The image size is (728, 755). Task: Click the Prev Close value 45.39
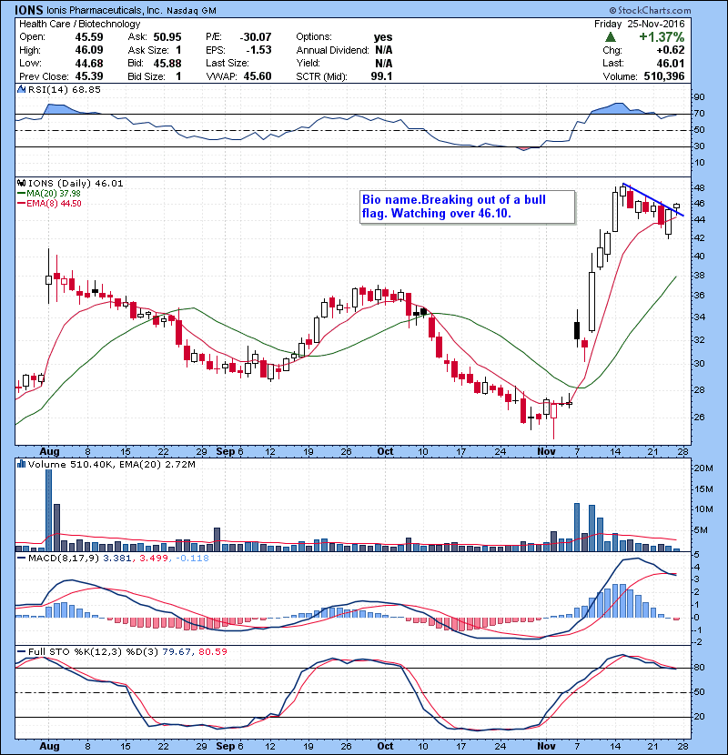click(89, 76)
